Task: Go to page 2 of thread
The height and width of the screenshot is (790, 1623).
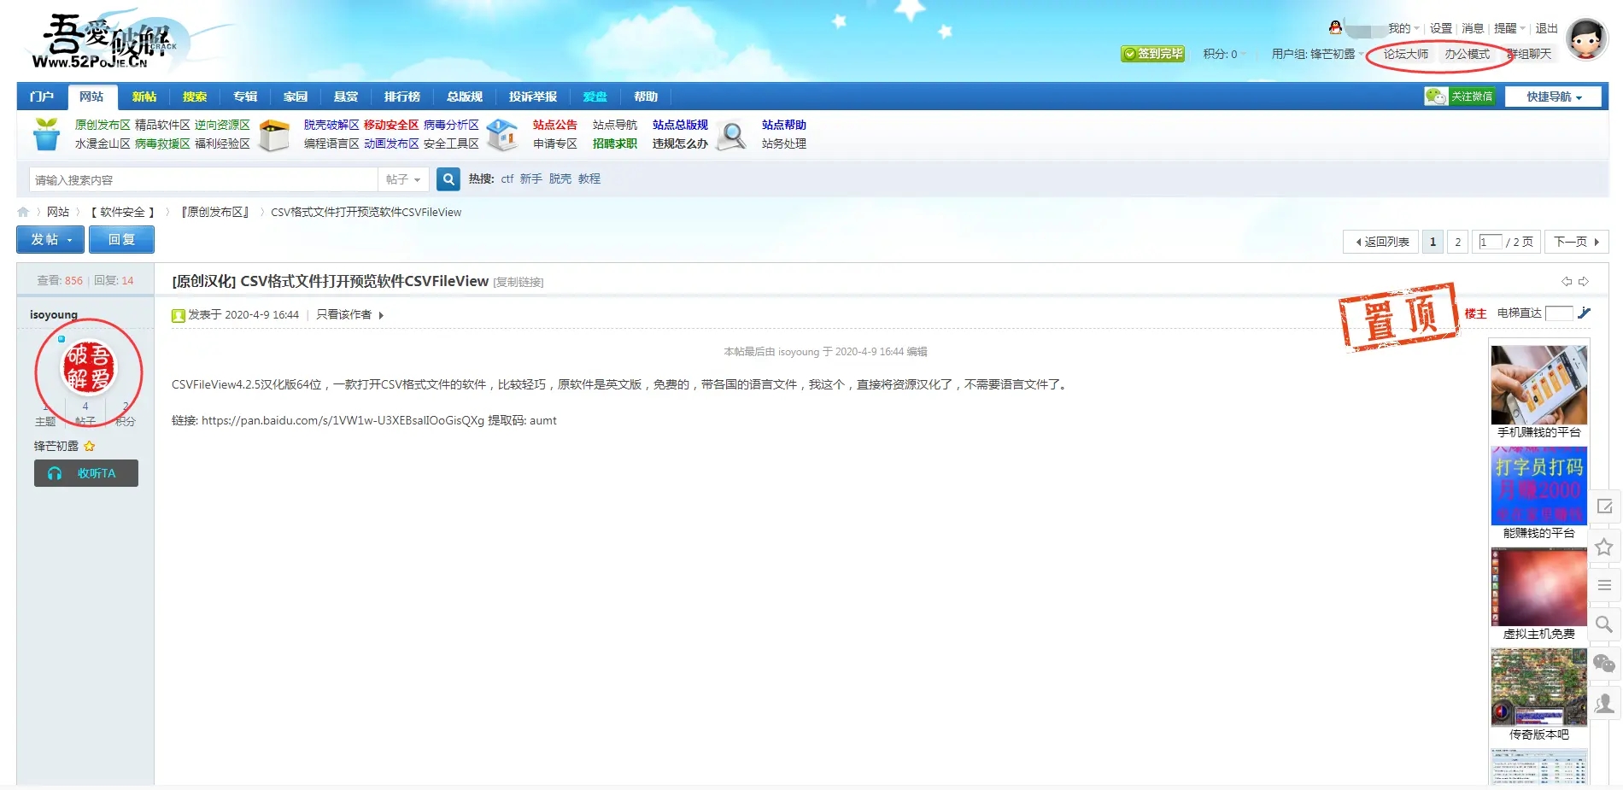Action: (1458, 242)
